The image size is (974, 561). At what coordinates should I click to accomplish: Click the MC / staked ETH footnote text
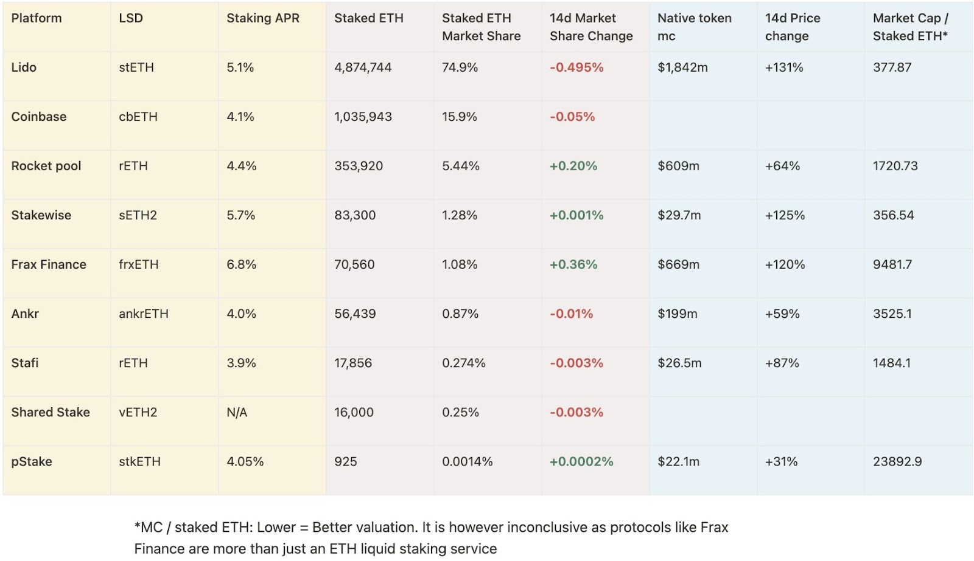pos(431,538)
